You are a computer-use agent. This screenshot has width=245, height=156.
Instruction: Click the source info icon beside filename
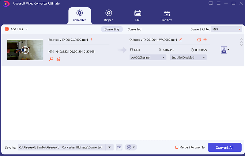coord(91,40)
